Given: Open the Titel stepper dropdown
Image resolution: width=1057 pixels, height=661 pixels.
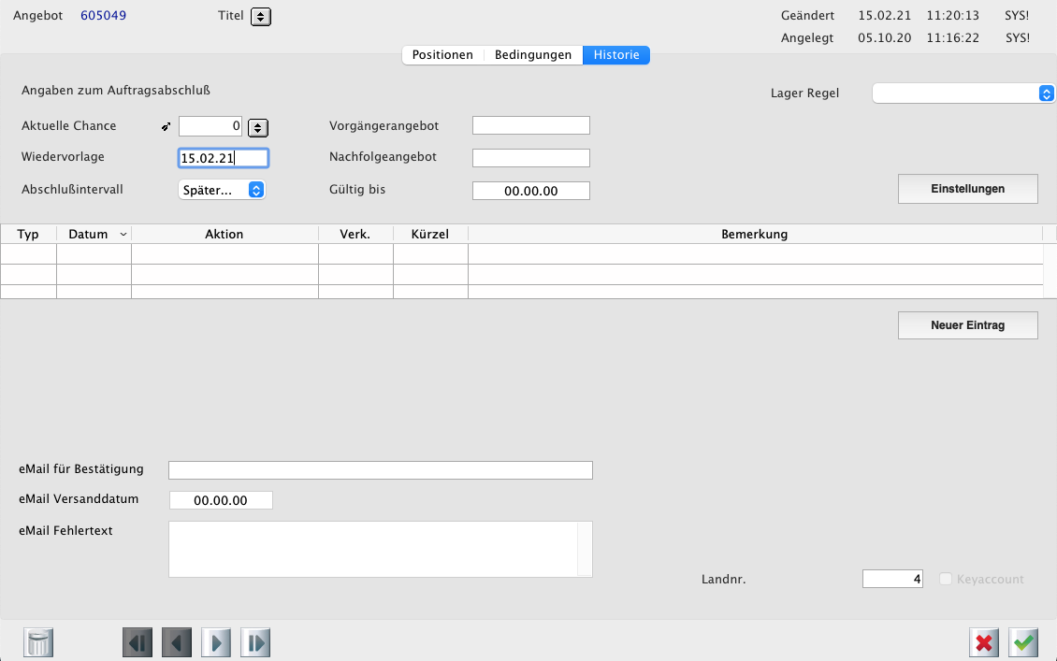Looking at the screenshot, I should (261, 17).
